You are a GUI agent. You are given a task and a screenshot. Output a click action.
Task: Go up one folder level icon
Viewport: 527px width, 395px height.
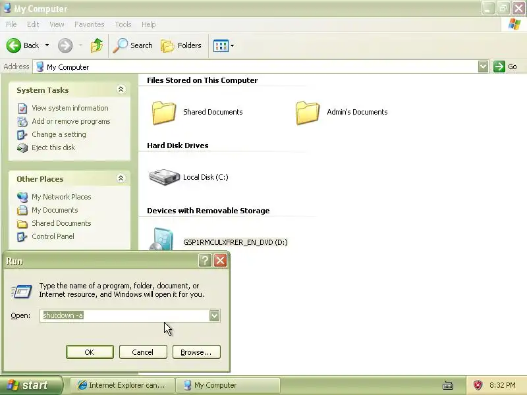pos(97,45)
